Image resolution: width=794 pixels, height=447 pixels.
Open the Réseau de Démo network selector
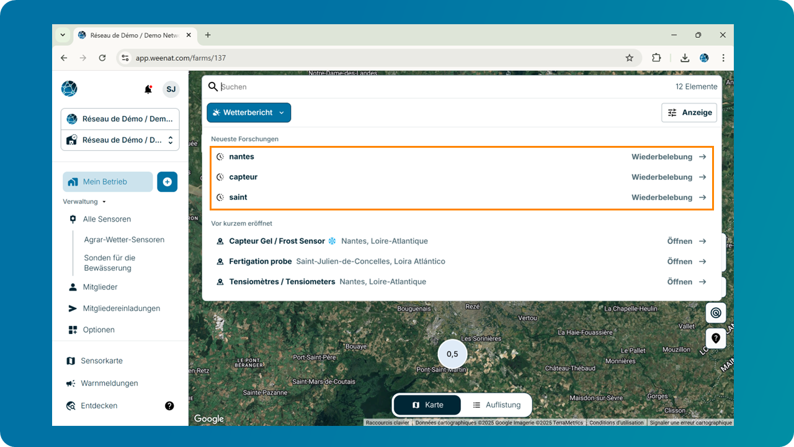[x=120, y=119]
